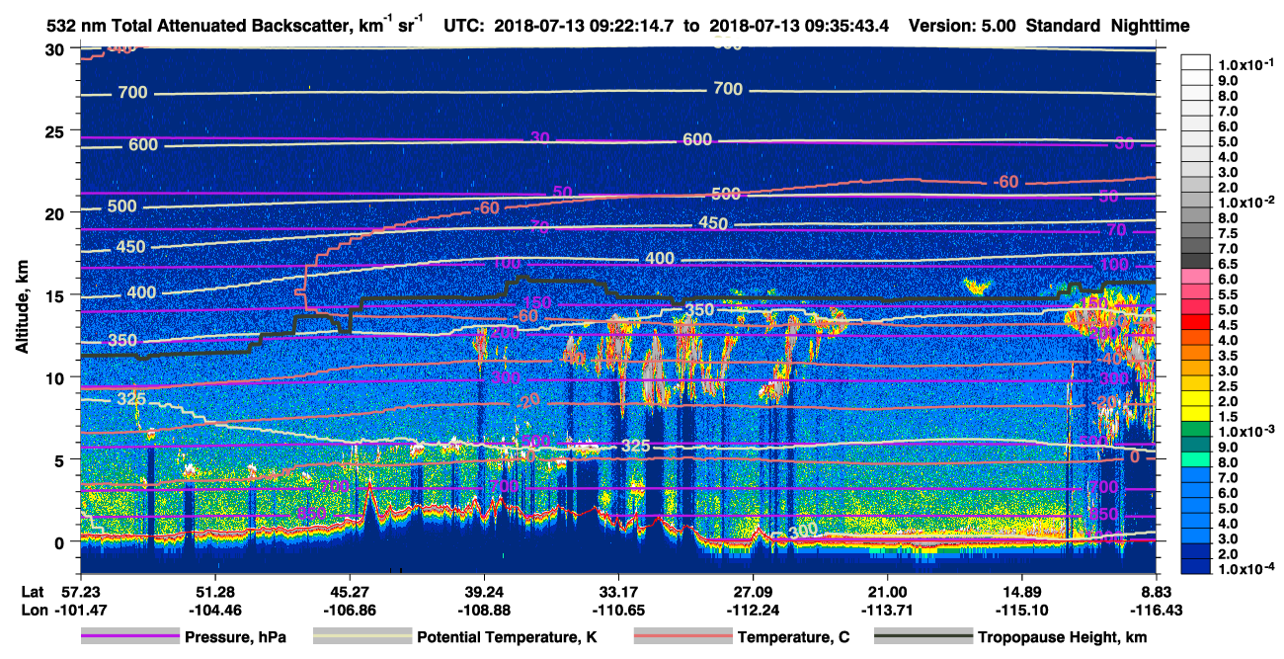Click longitude value -115.10
The image size is (1284, 659).
point(1022,611)
